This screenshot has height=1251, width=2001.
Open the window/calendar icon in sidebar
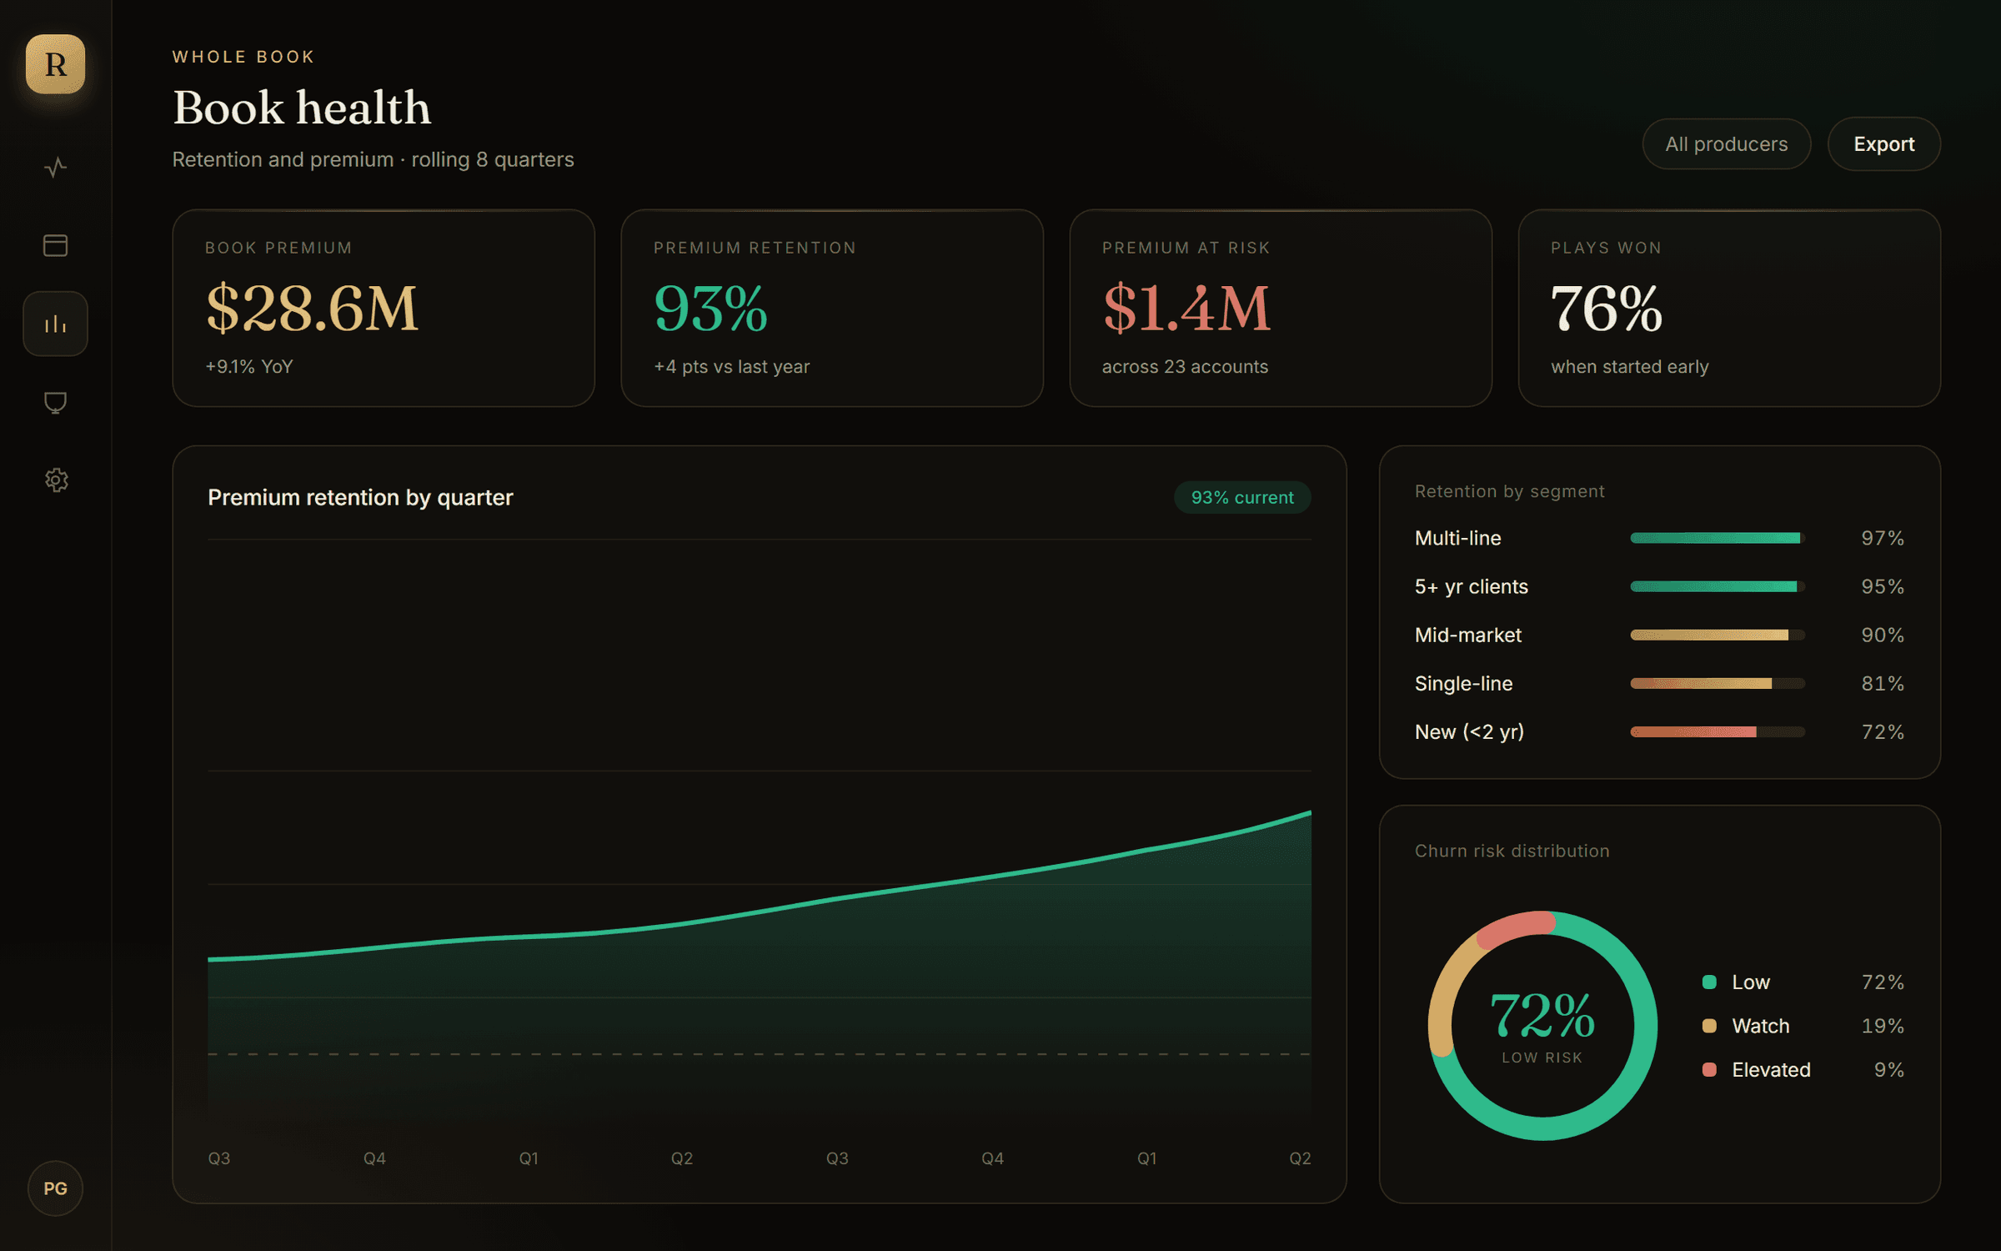pos(55,245)
